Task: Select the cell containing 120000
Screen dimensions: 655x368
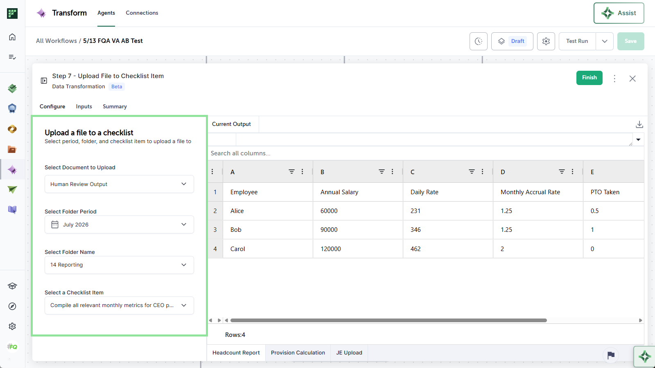Action: click(358, 249)
